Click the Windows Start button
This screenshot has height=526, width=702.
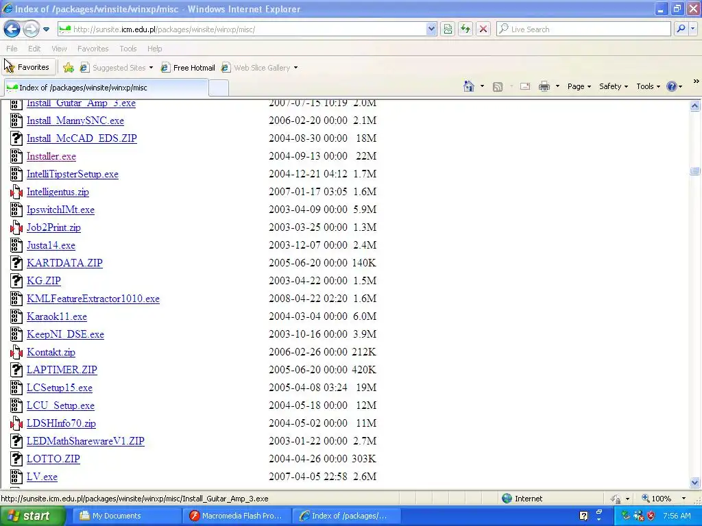32,516
